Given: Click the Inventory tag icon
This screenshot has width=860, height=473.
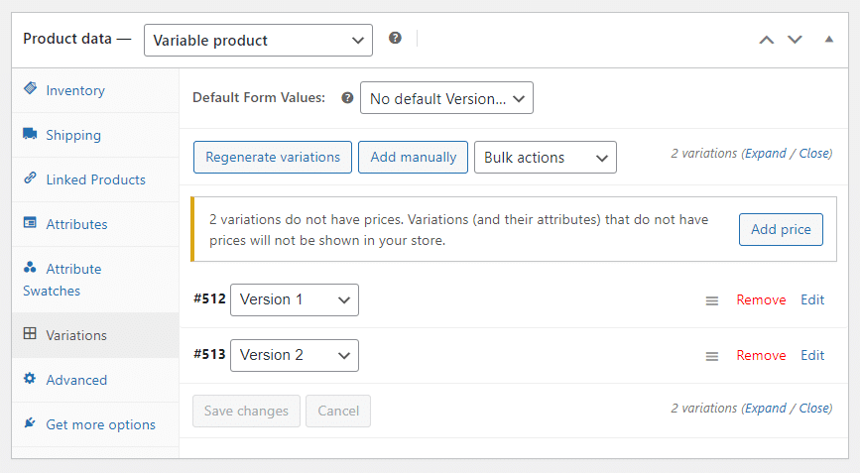Looking at the screenshot, I should pyautogui.click(x=30, y=88).
